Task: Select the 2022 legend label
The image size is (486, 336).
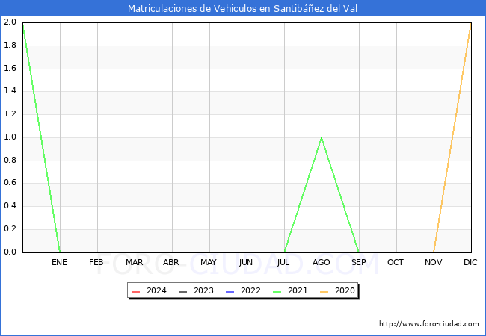Action: coord(250,291)
